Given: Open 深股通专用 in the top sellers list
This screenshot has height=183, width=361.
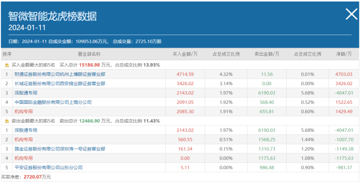Looking at the screenshot, I should tap(26, 130).
